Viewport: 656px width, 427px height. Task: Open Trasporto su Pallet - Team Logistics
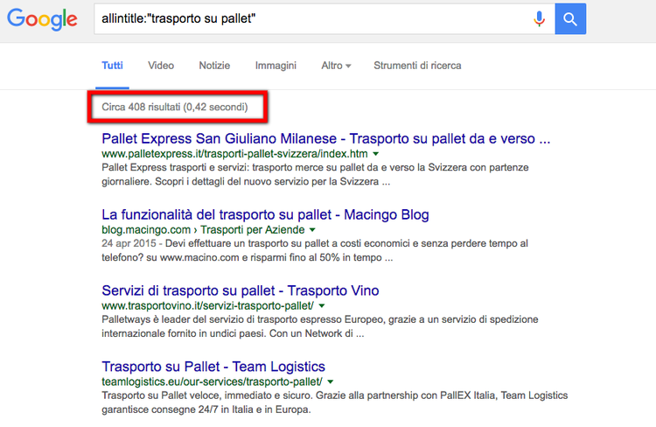213,367
